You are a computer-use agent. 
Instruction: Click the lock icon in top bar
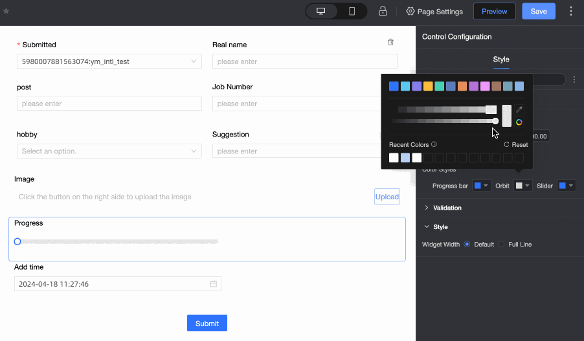click(383, 11)
